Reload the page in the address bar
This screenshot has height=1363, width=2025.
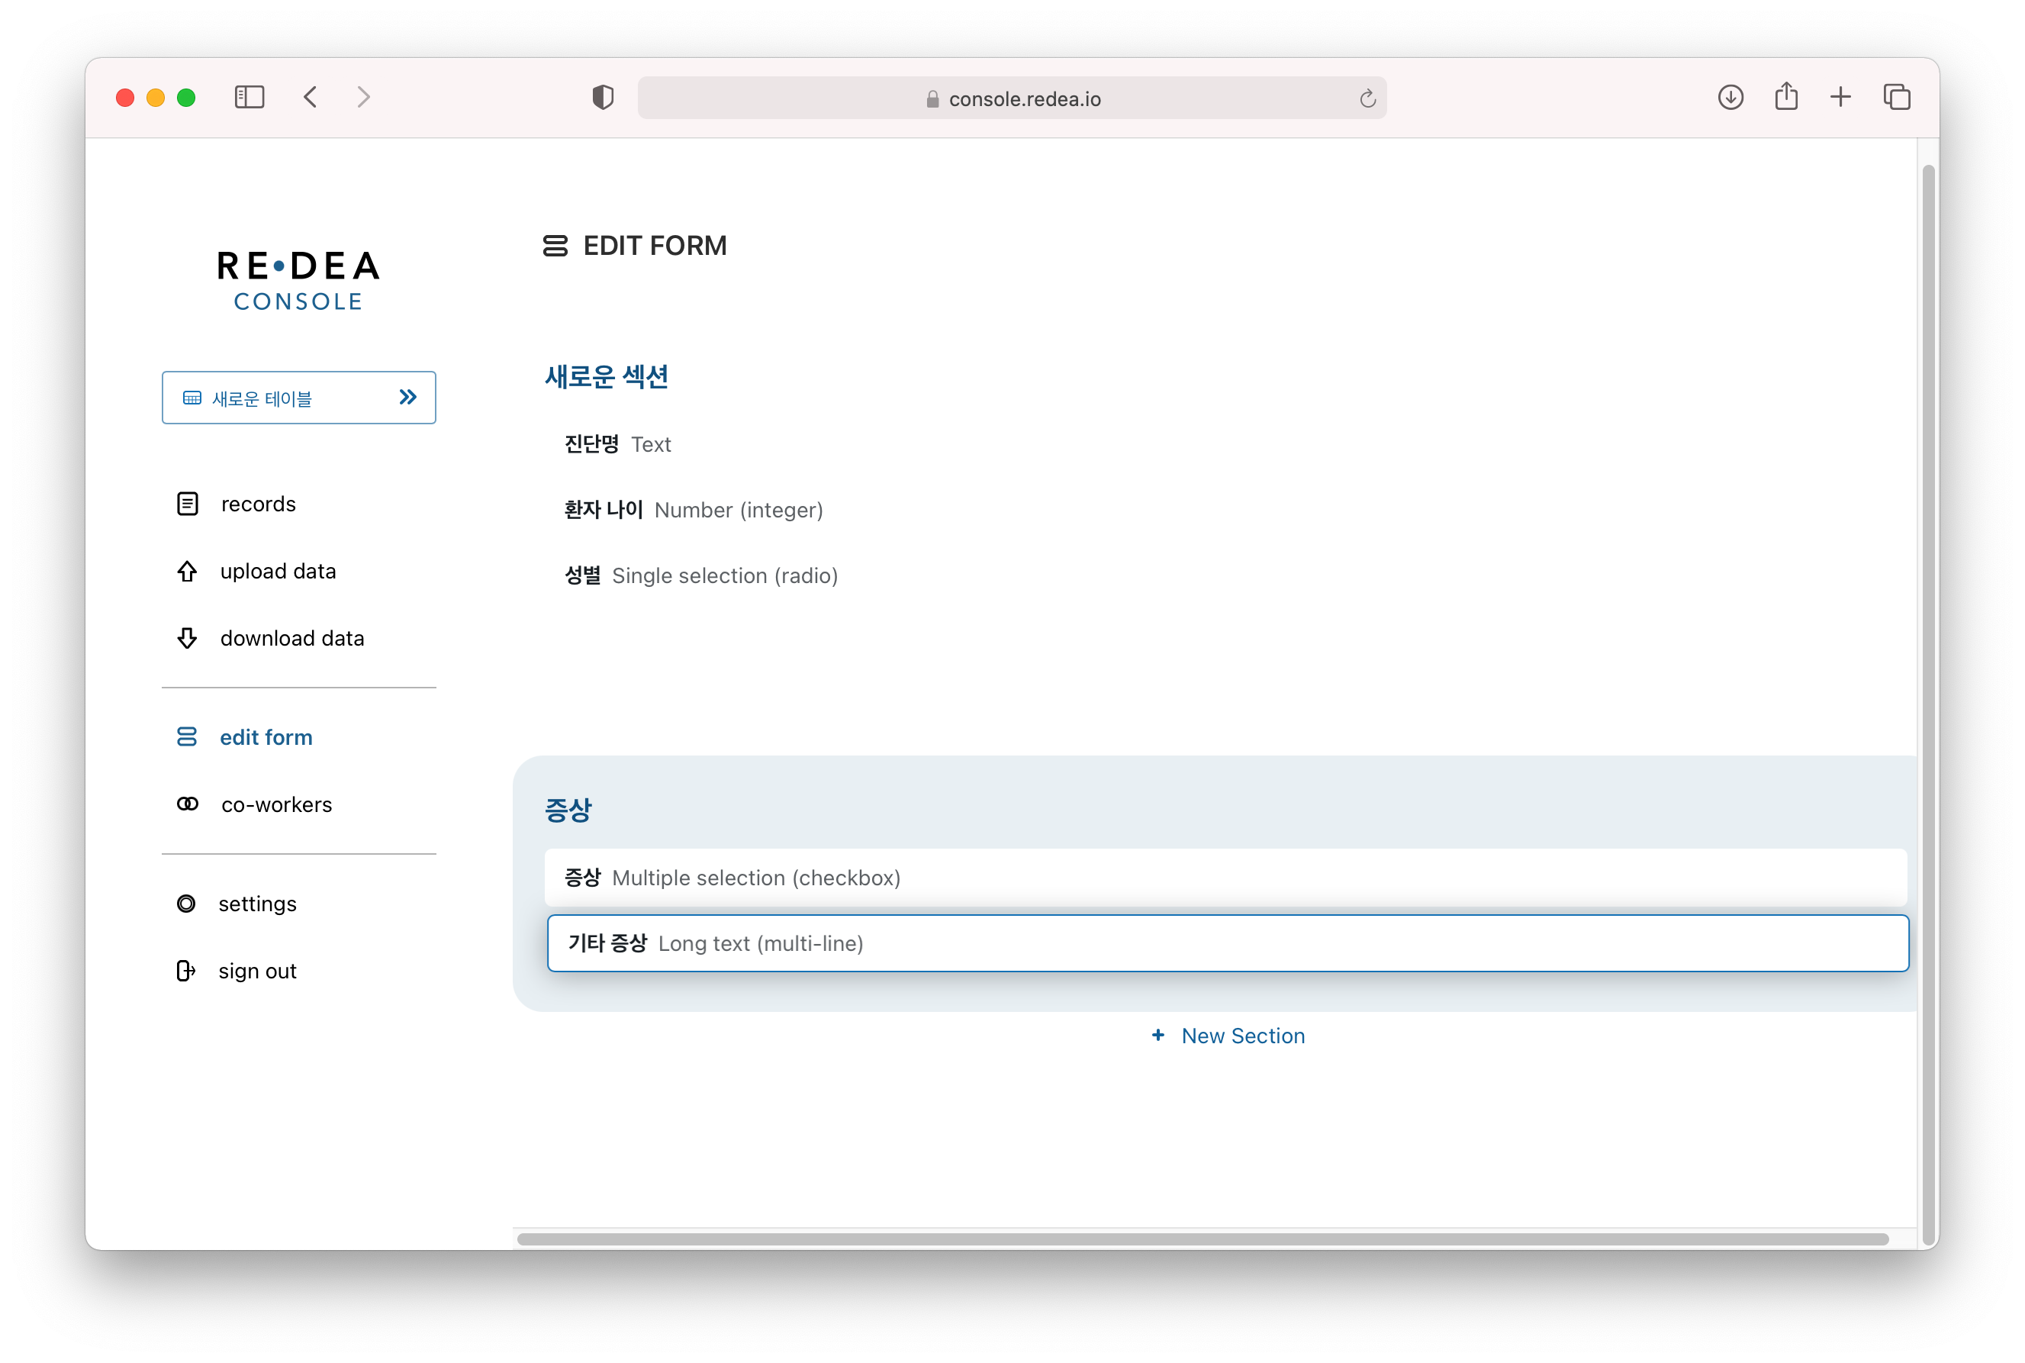[x=1367, y=99]
